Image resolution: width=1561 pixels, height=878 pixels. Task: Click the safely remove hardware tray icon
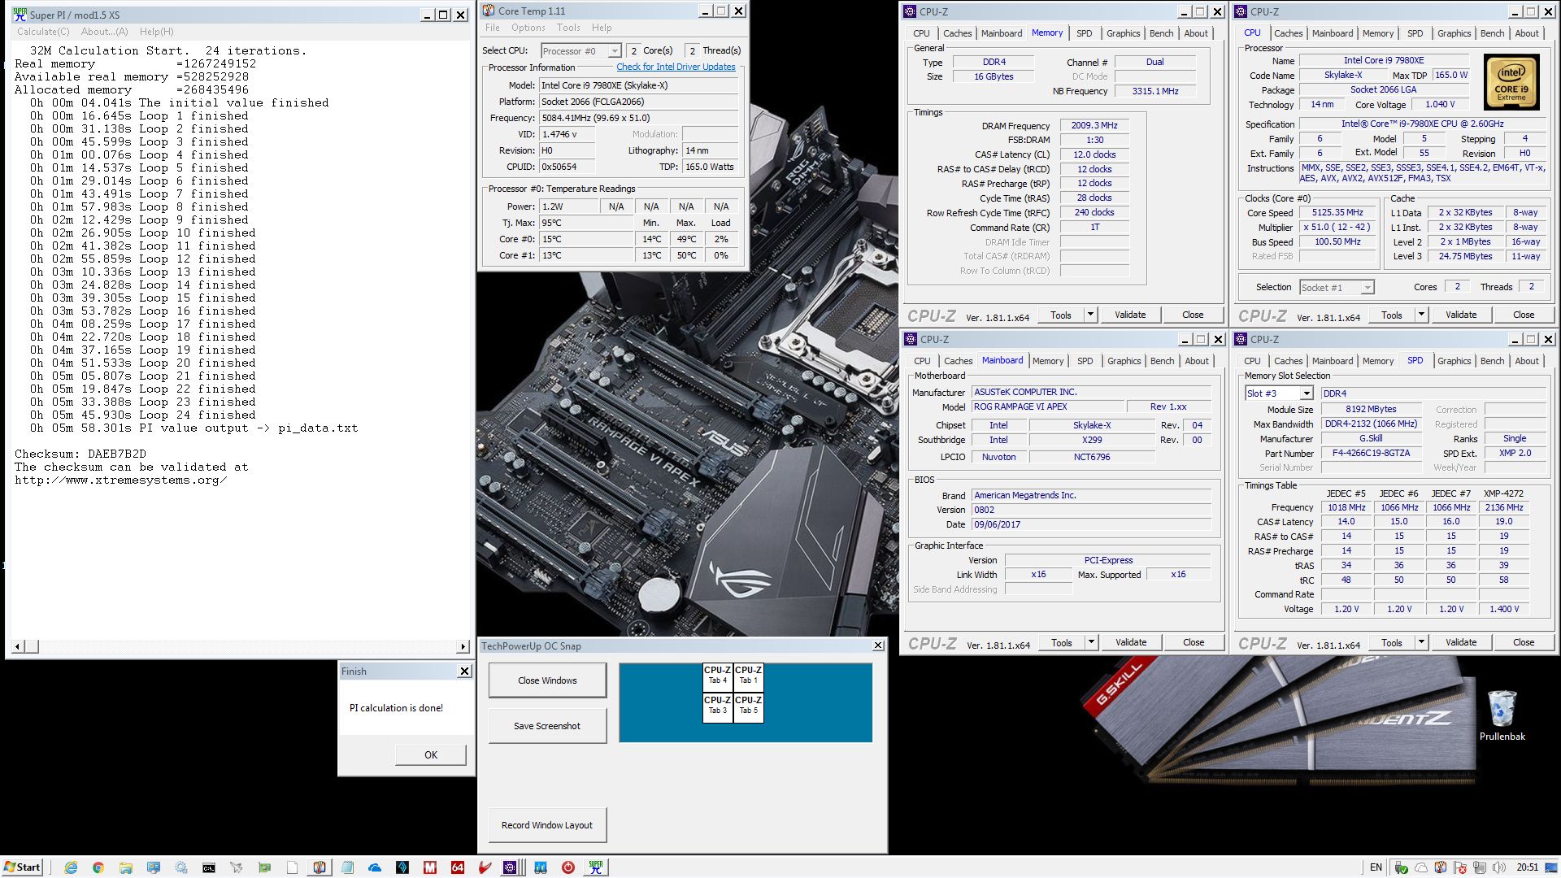coord(1402,867)
